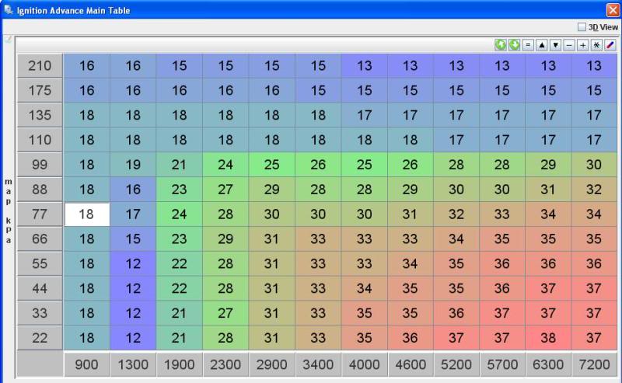Select the 22 kPa row header
622x383 pixels.
(x=40, y=338)
